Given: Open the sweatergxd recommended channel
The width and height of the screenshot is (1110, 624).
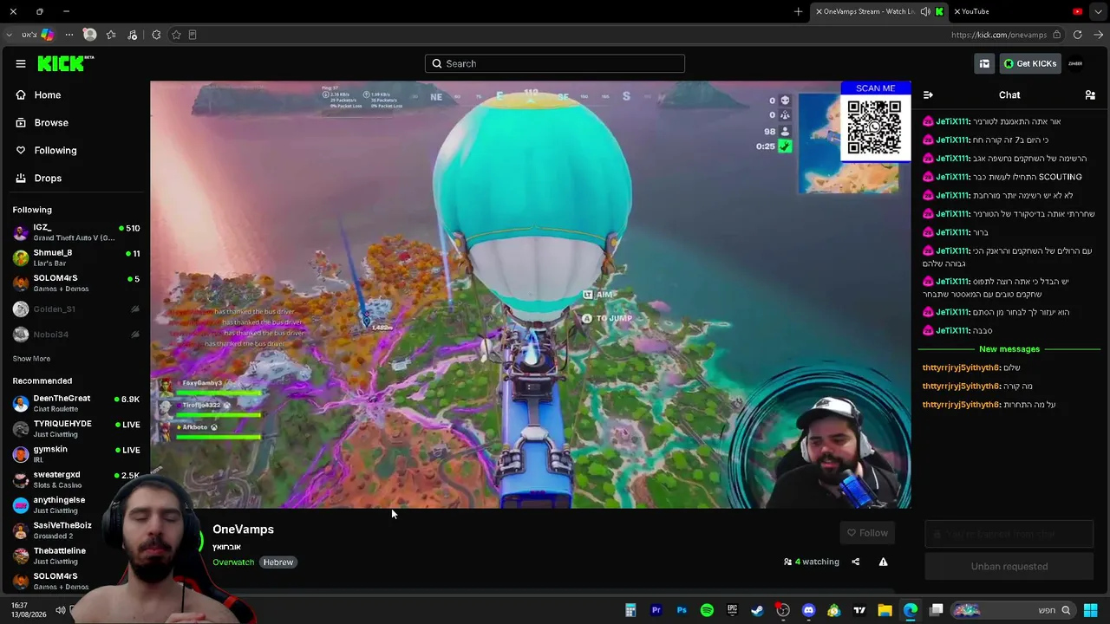Looking at the screenshot, I should 76,480.
